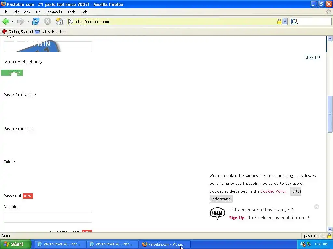Click the page icon beside the URL

[71, 21]
